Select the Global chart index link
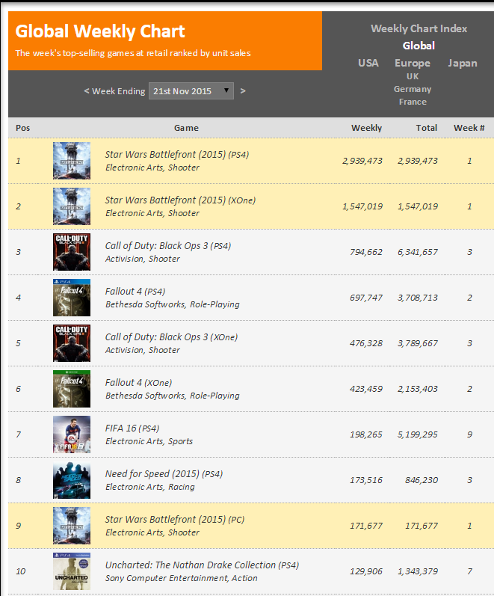This screenshot has width=494, height=596. pyautogui.click(x=419, y=46)
